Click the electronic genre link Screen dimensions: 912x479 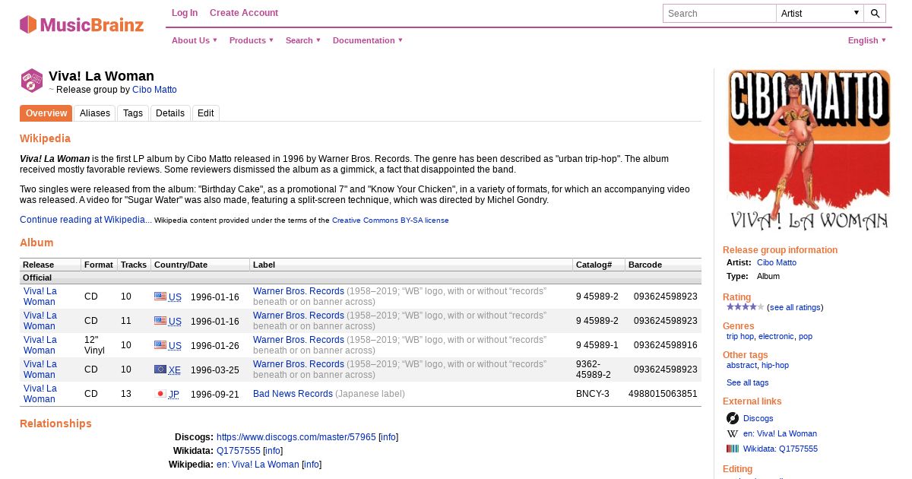776,336
